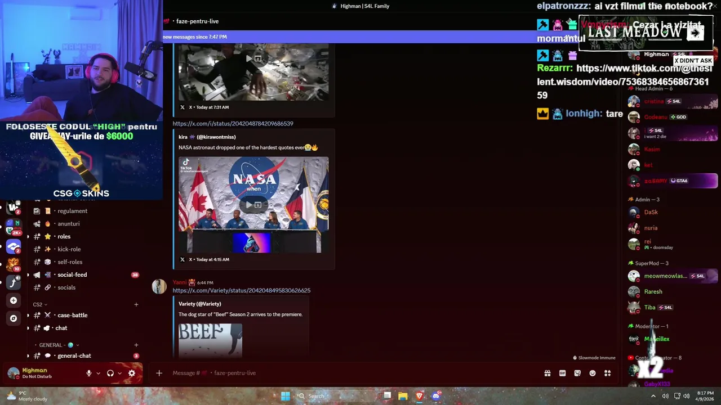Deafen audio with the headphones icon
The image size is (721, 405).
(x=110, y=373)
